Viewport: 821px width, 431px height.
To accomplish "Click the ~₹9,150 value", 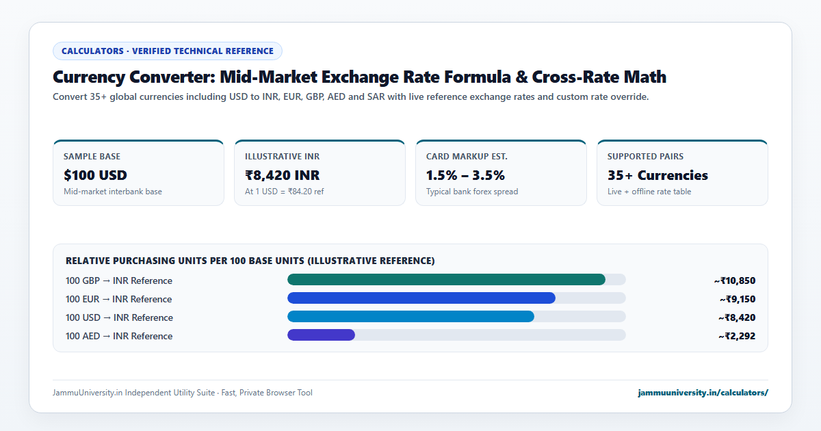I will coord(737,299).
